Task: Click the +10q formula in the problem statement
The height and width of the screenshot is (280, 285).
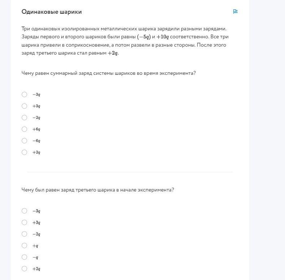Action: click(163, 37)
